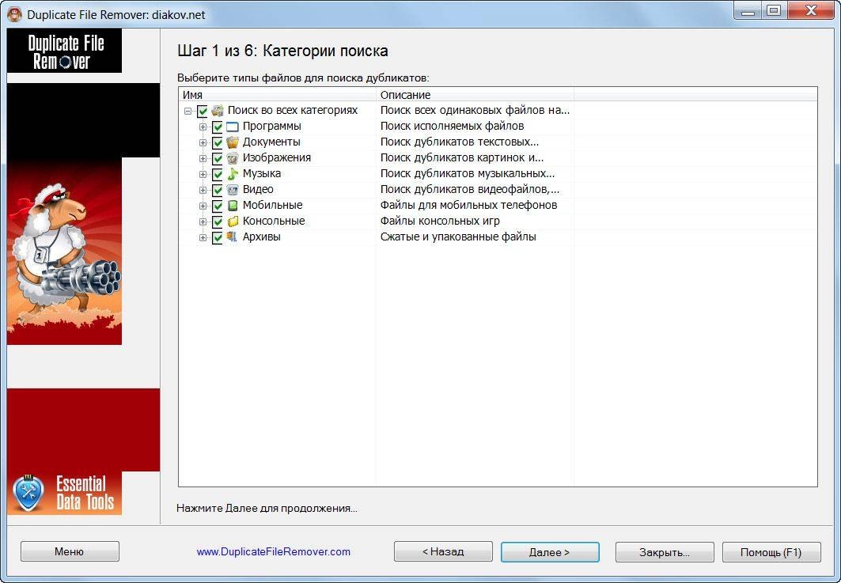This screenshot has height=583, width=841.
Task: Expand the Консольные tree node
Action: (x=203, y=222)
